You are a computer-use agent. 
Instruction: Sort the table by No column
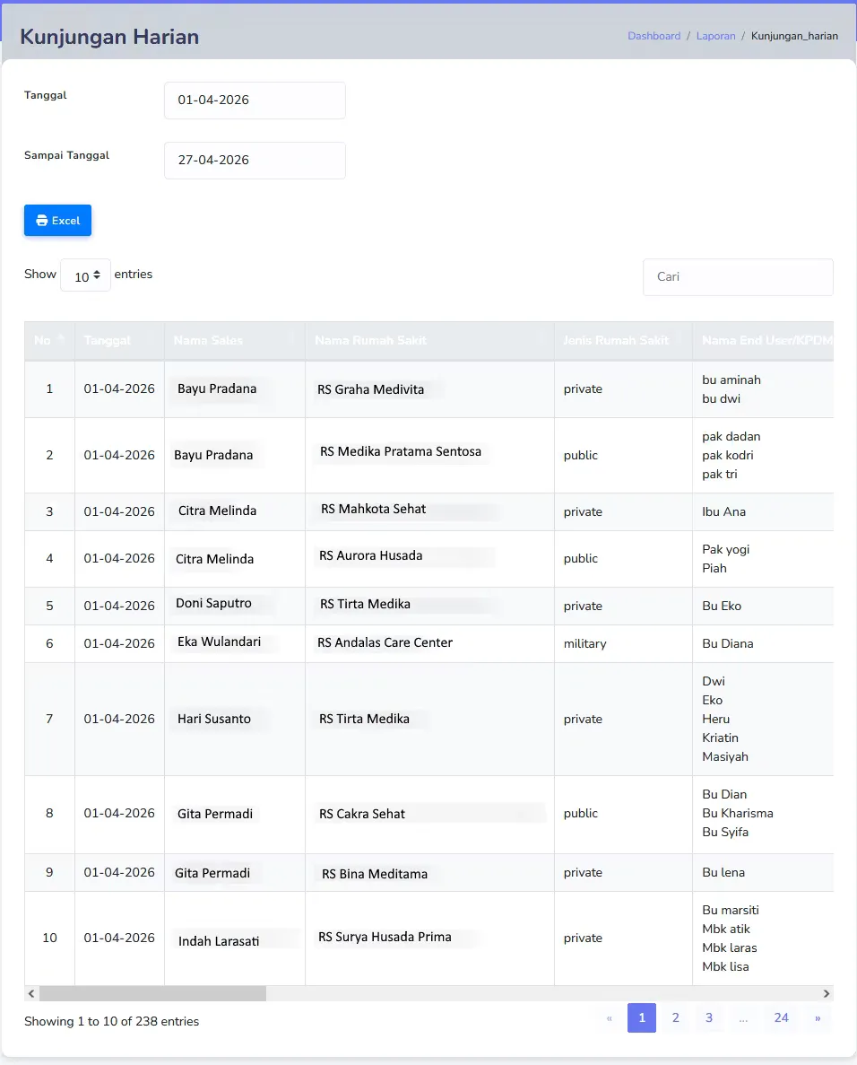tap(49, 340)
